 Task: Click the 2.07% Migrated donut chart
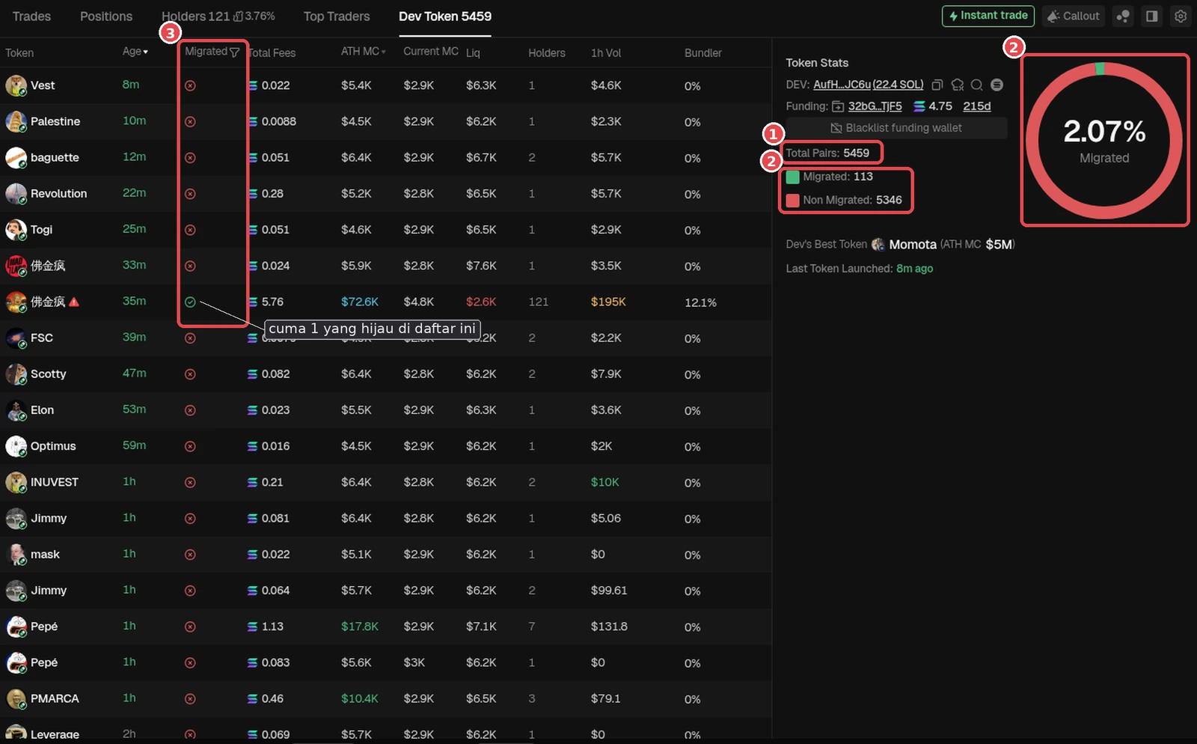[1104, 140]
